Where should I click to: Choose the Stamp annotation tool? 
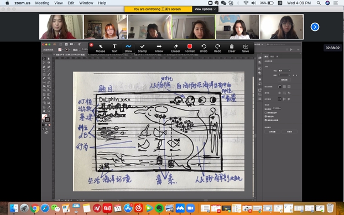click(142, 48)
